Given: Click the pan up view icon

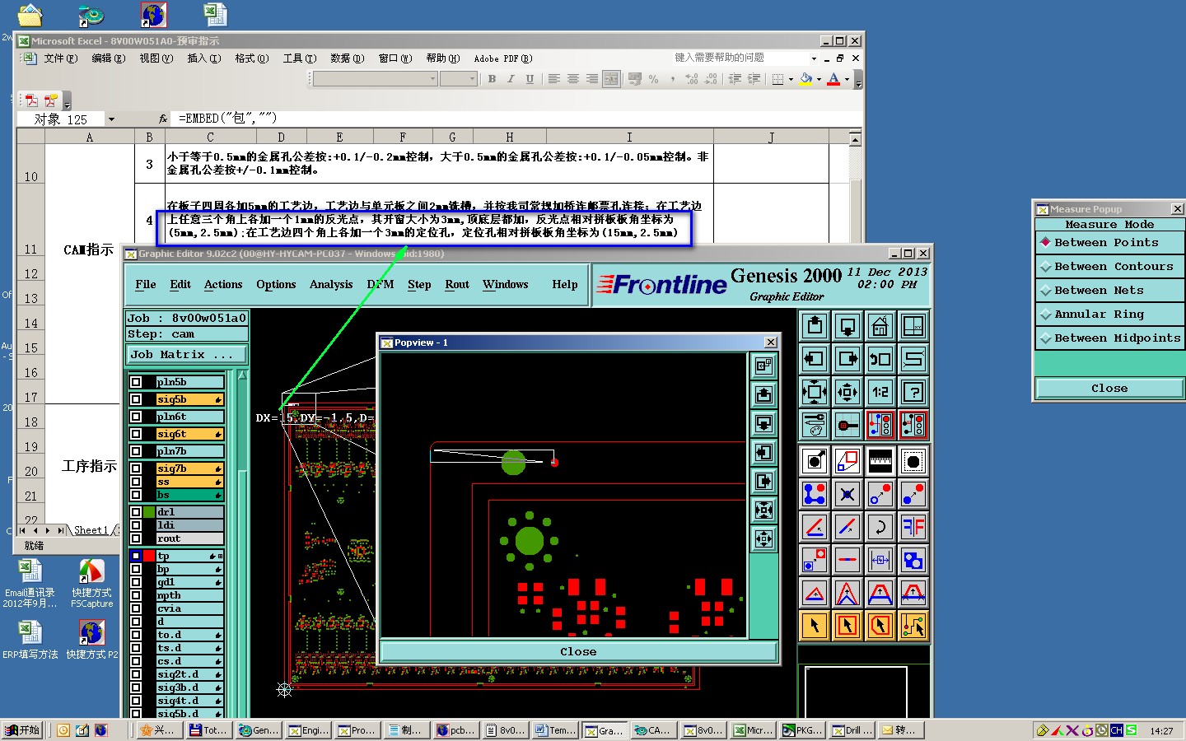Looking at the screenshot, I should [815, 326].
